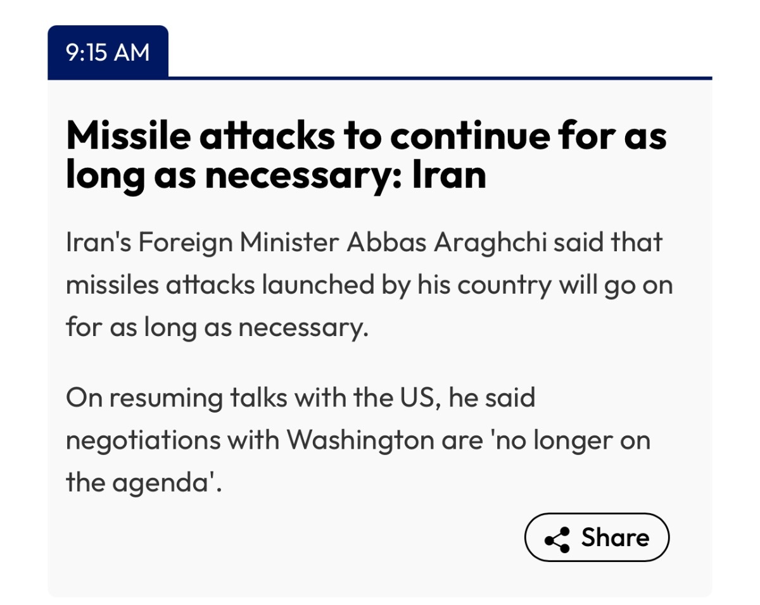Screen dimensions: 760x605
Task: Click the line 'for as long as necessary.'
Action: pyautogui.click(x=217, y=327)
